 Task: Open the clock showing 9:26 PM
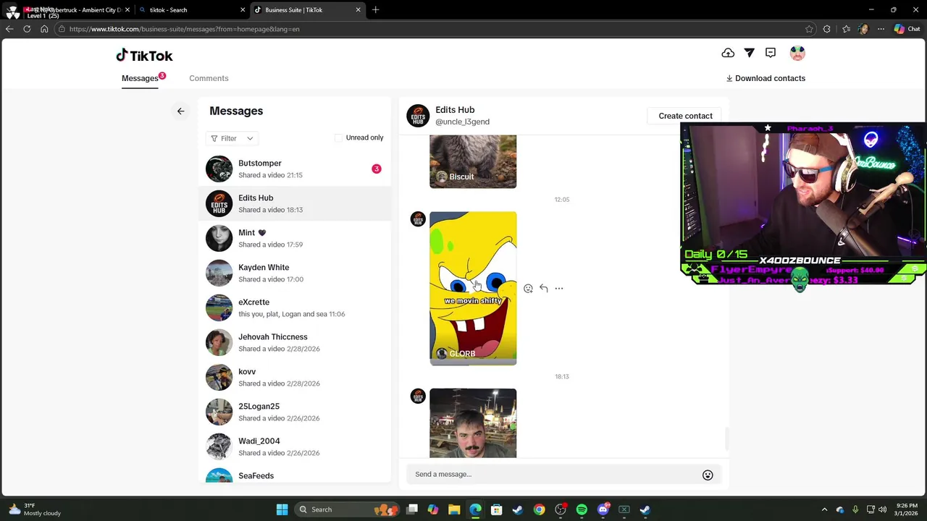906,509
